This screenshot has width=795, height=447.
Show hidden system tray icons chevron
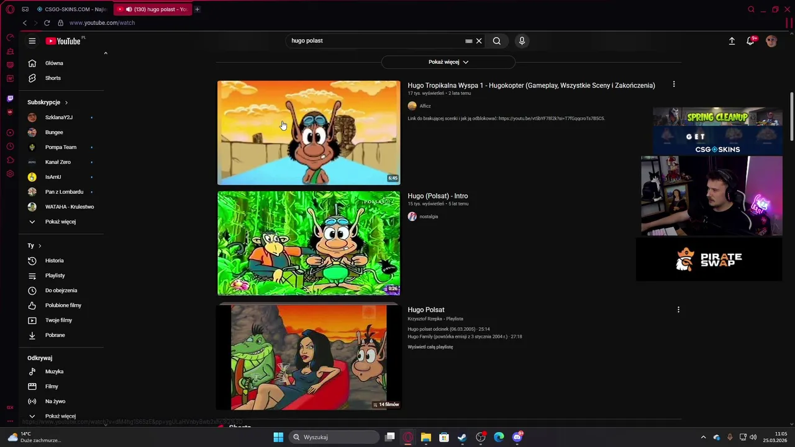(703, 437)
